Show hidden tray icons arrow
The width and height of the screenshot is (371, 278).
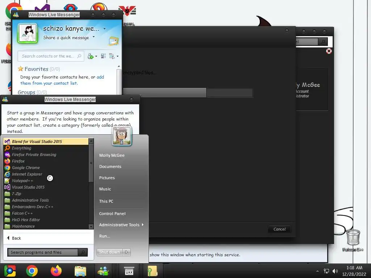click(x=317, y=271)
